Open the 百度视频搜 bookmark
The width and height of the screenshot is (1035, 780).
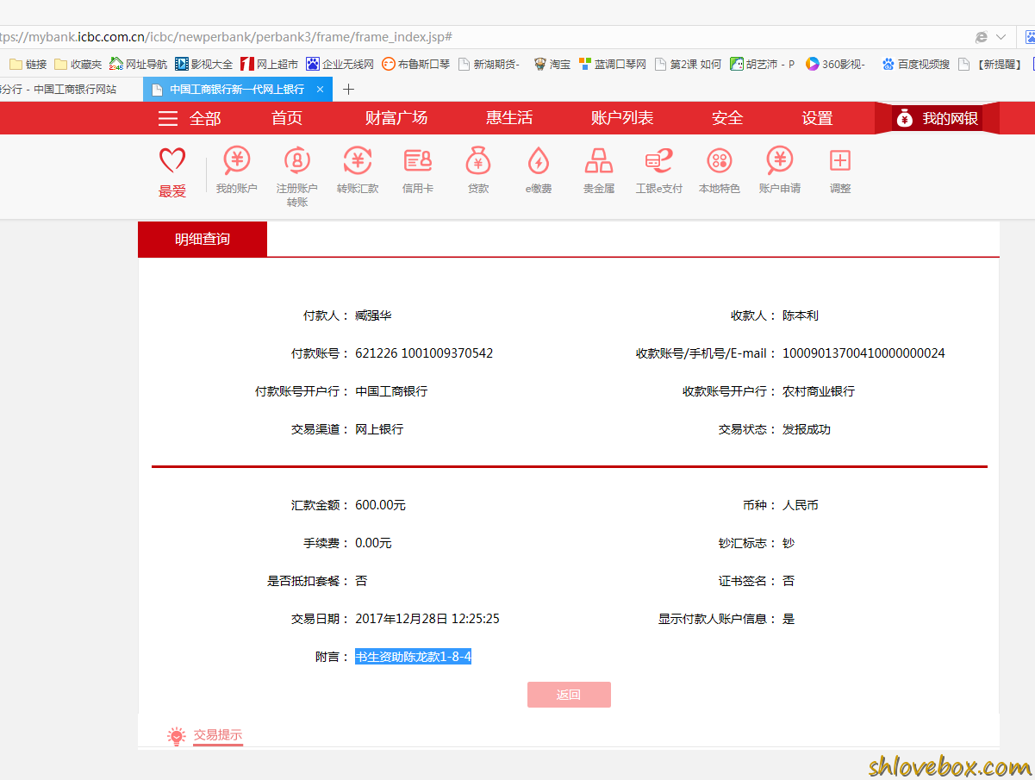coord(916,64)
